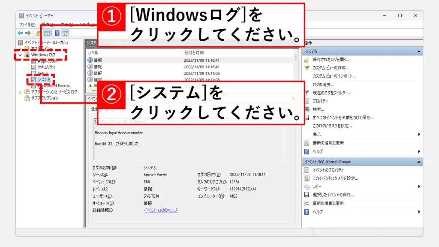Collapse the イベント 566, Kernel-Power section

click(x=418, y=162)
